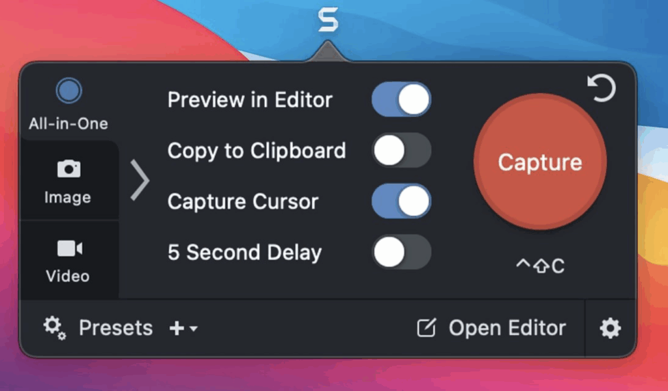Click the Open Editor pencil-square icon

(427, 328)
